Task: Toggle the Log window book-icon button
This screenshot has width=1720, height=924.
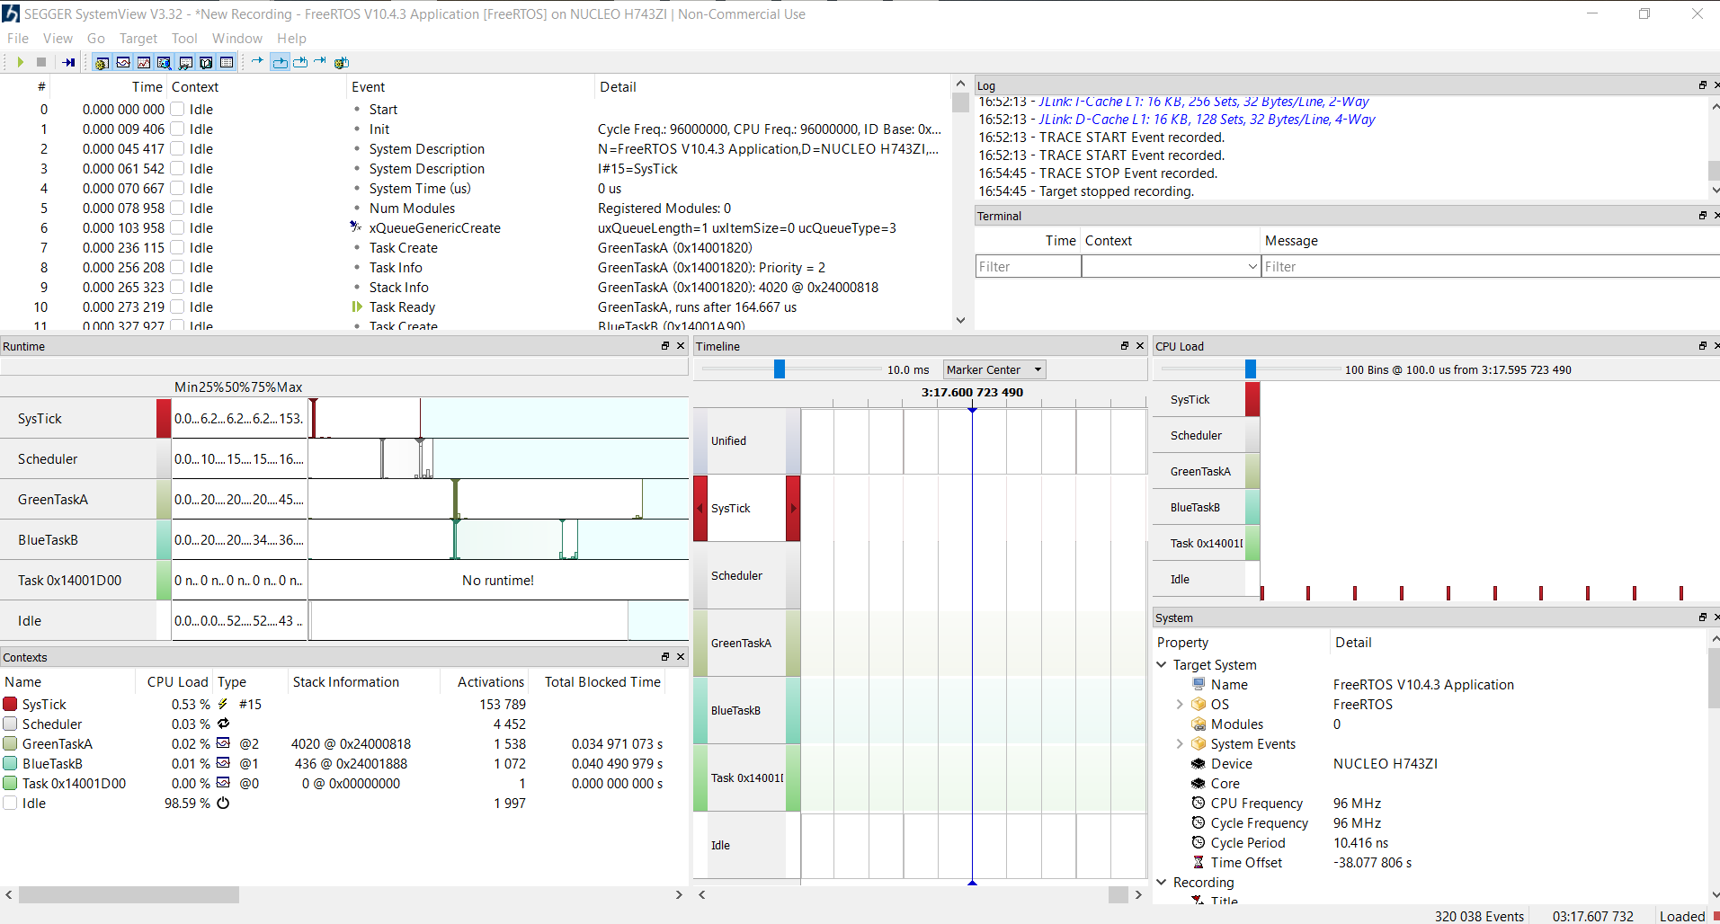Action: [206, 62]
